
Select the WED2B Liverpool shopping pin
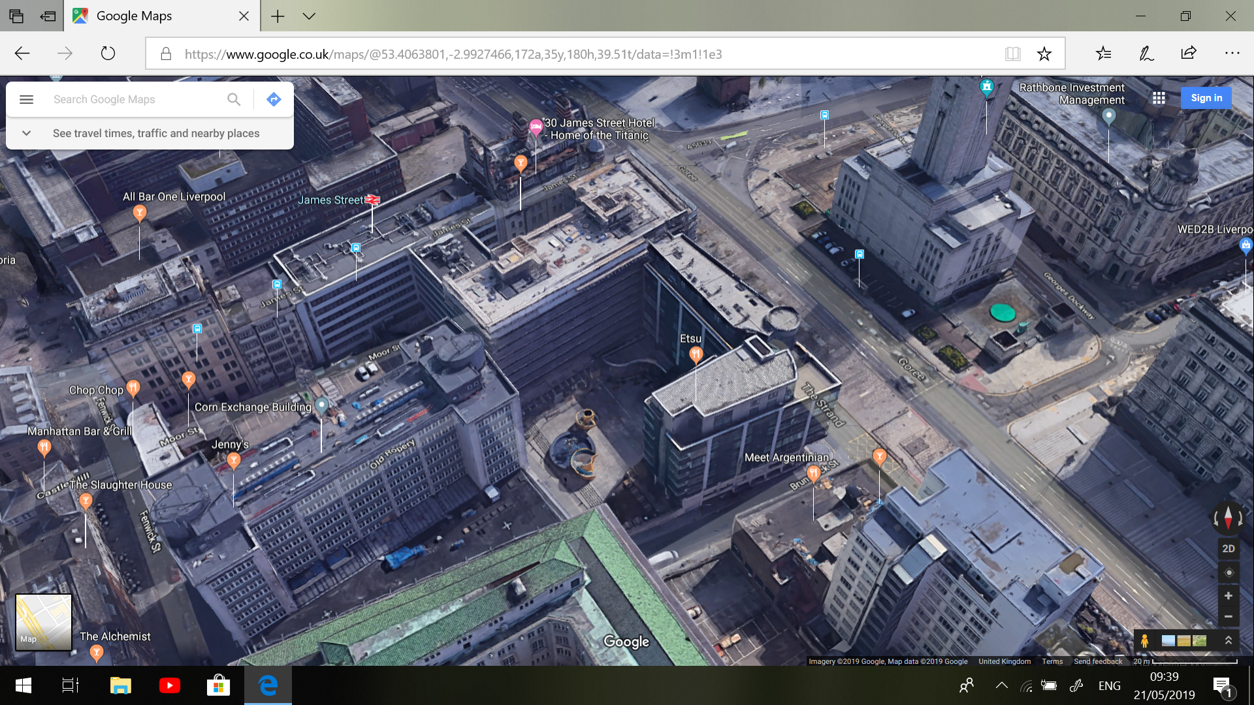1246,245
